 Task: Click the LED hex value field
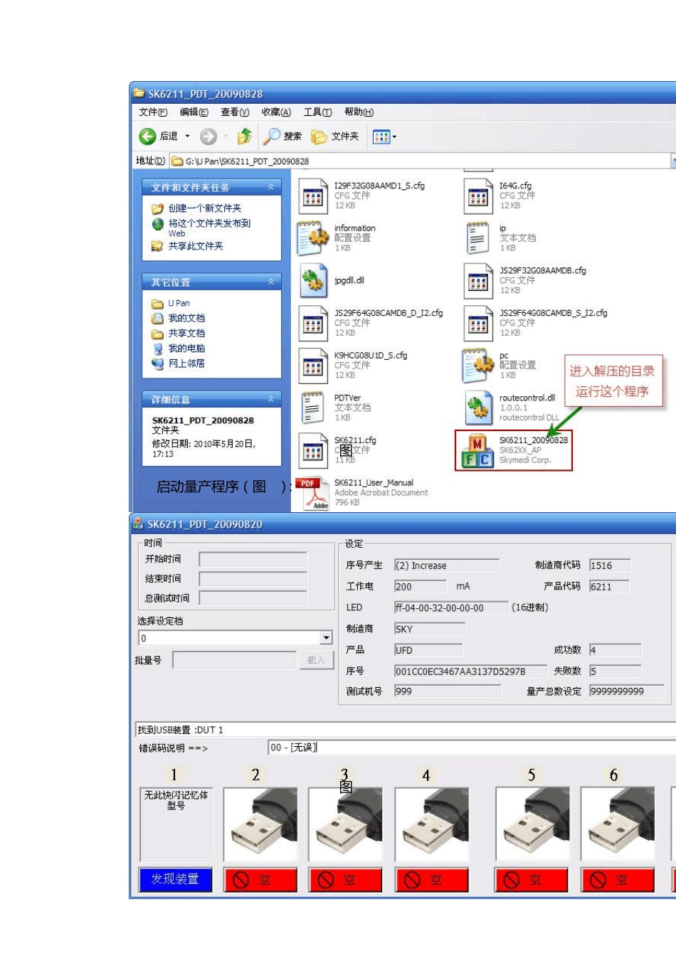click(x=451, y=607)
